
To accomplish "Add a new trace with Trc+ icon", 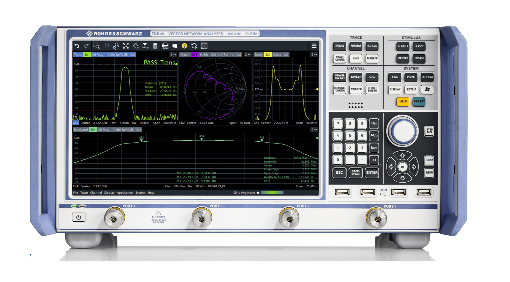I will point(136,46).
